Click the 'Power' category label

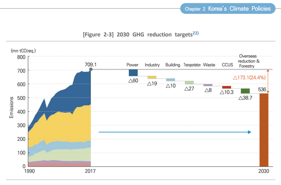133,65
